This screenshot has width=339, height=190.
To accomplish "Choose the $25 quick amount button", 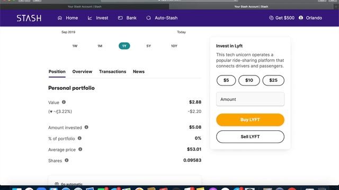I will pyautogui.click(x=273, y=80).
